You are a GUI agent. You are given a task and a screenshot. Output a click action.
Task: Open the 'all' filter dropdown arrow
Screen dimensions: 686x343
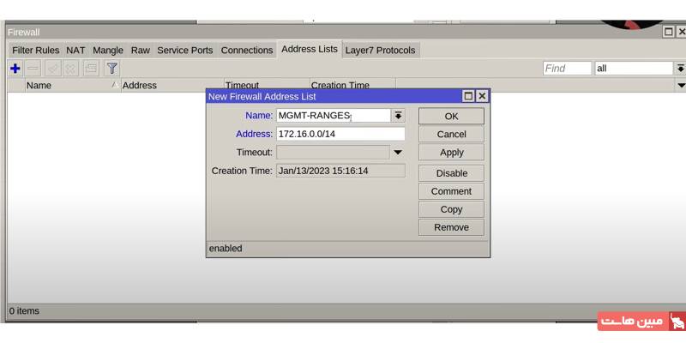point(680,69)
